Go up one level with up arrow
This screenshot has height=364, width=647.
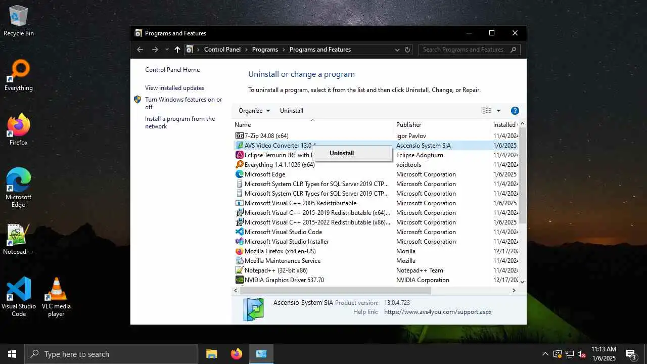[177, 50]
